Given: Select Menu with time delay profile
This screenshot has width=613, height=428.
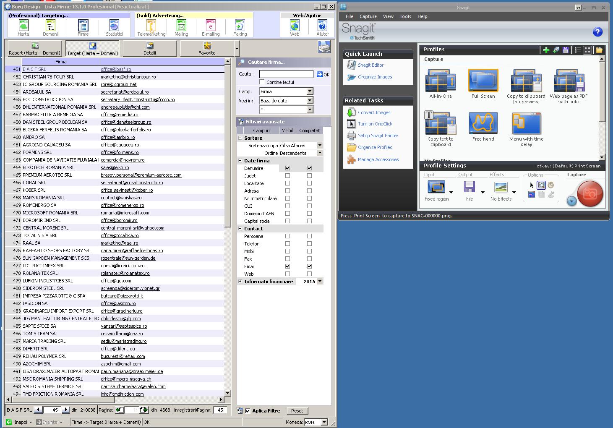Looking at the screenshot, I should point(526,129).
